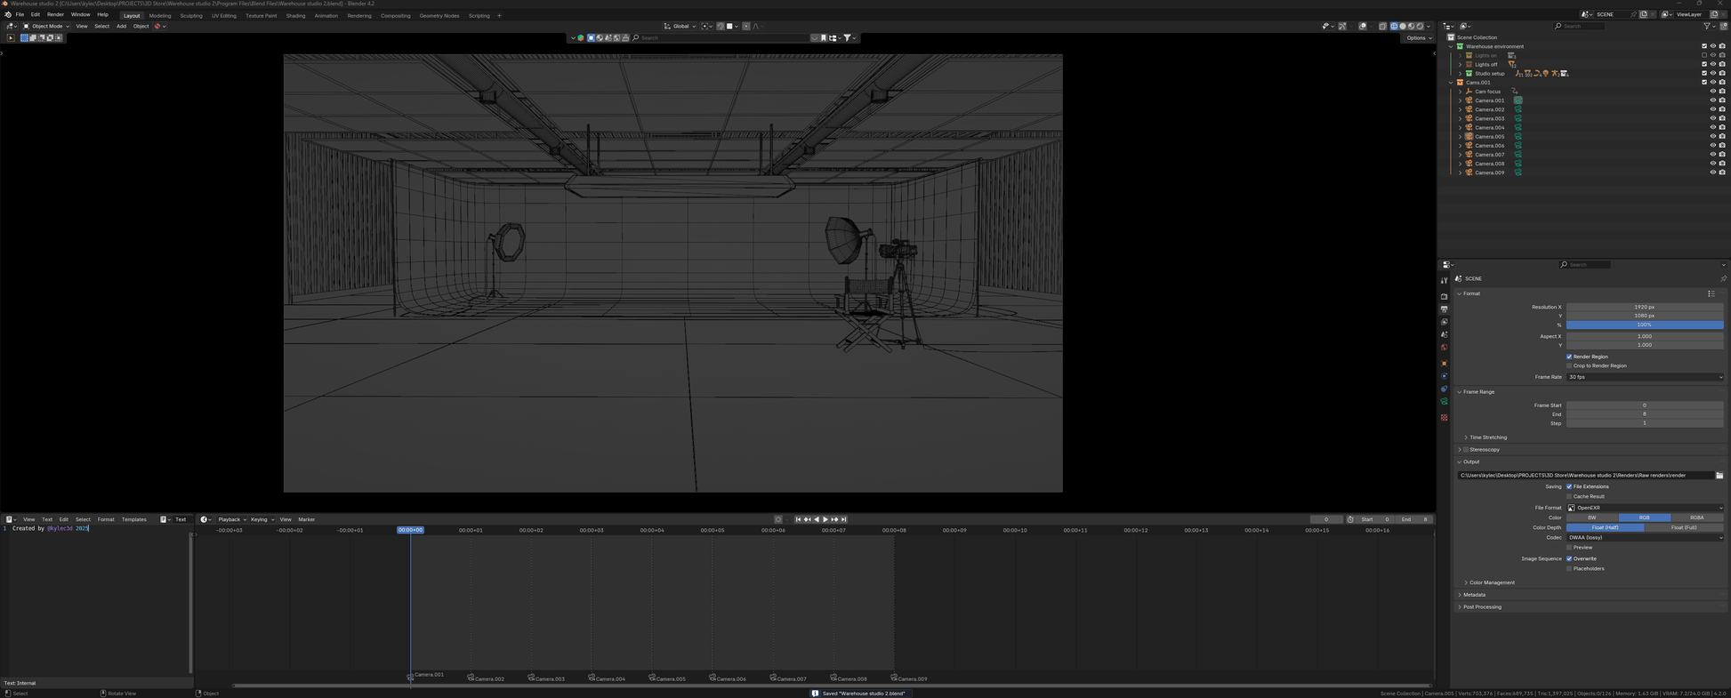Expand the Studio setup collection

1460,74
